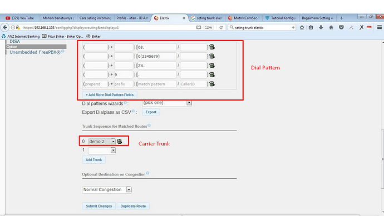Switch to Bagaimana Setting tab
Image resolution: width=384 pixels, height=216 pixels.
(x=317, y=18)
